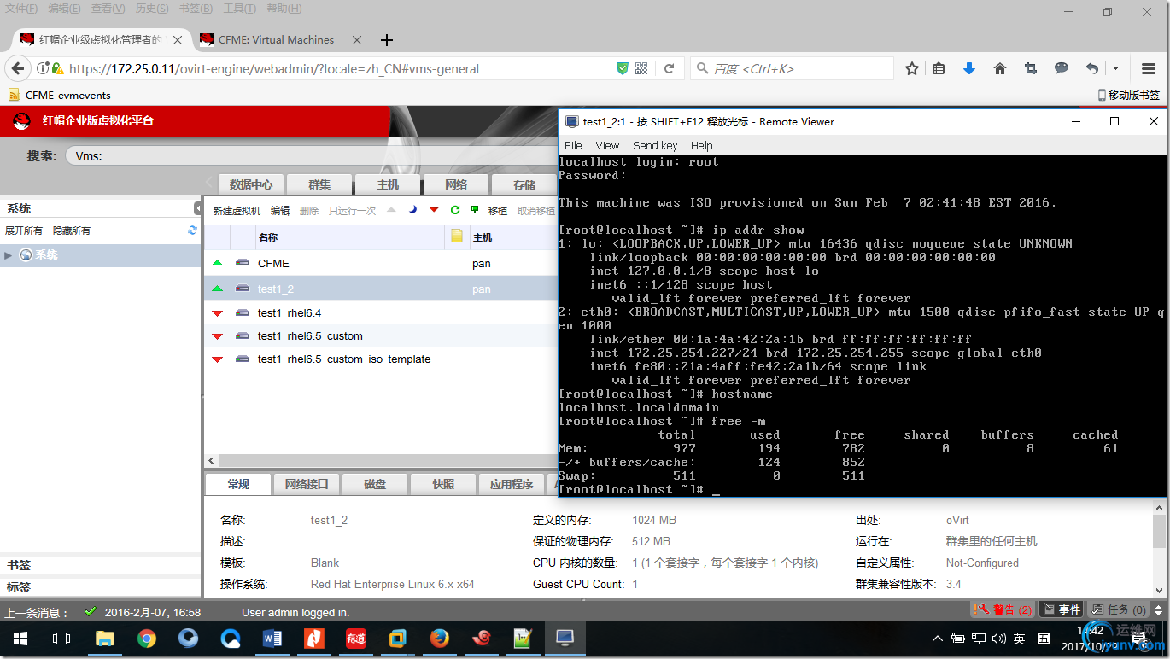Open a new browser tab with the plus button
The image size is (1170, 659).
tap(387, 40)
